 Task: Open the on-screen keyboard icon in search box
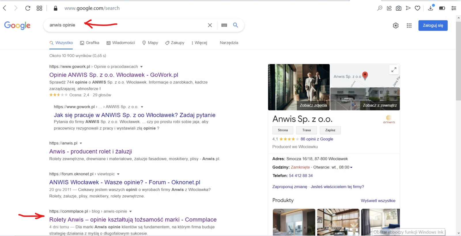224,25
